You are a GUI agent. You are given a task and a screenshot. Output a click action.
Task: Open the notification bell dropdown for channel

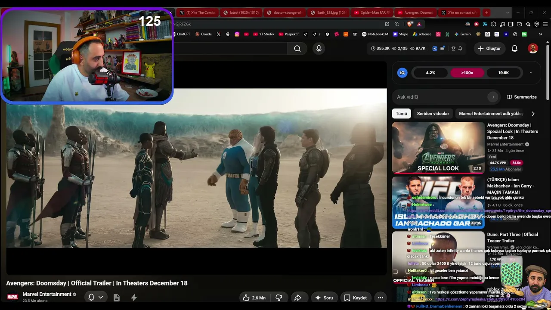click(x=96, y=298)
